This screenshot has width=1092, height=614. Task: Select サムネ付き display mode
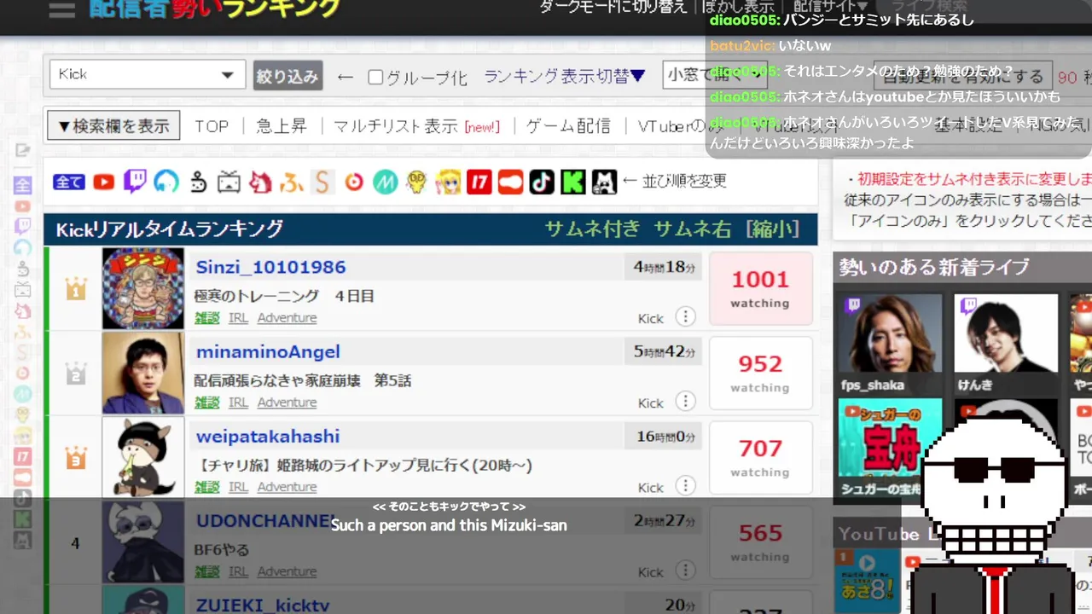[x=592, y=229]
